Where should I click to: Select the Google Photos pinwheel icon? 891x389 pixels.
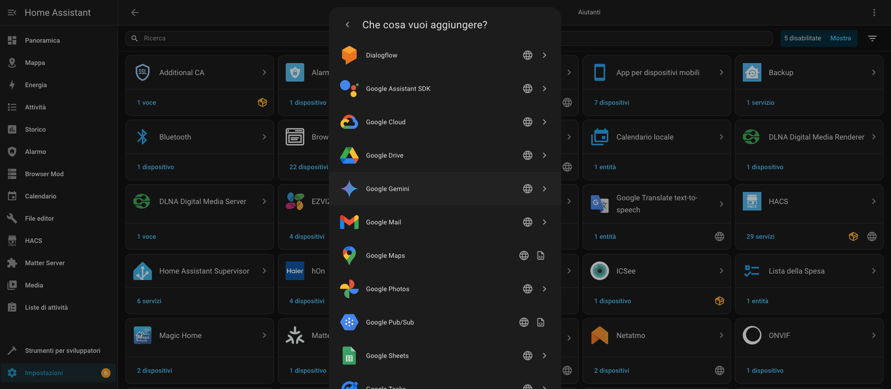(x=349, y=289)
